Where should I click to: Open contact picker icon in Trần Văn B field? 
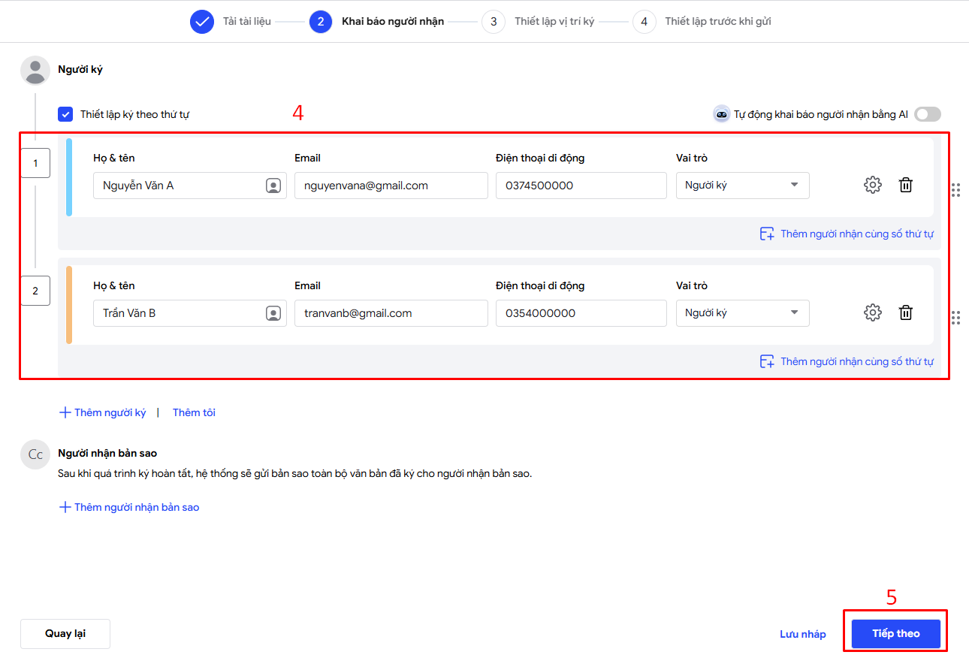(x=273, y=313)
